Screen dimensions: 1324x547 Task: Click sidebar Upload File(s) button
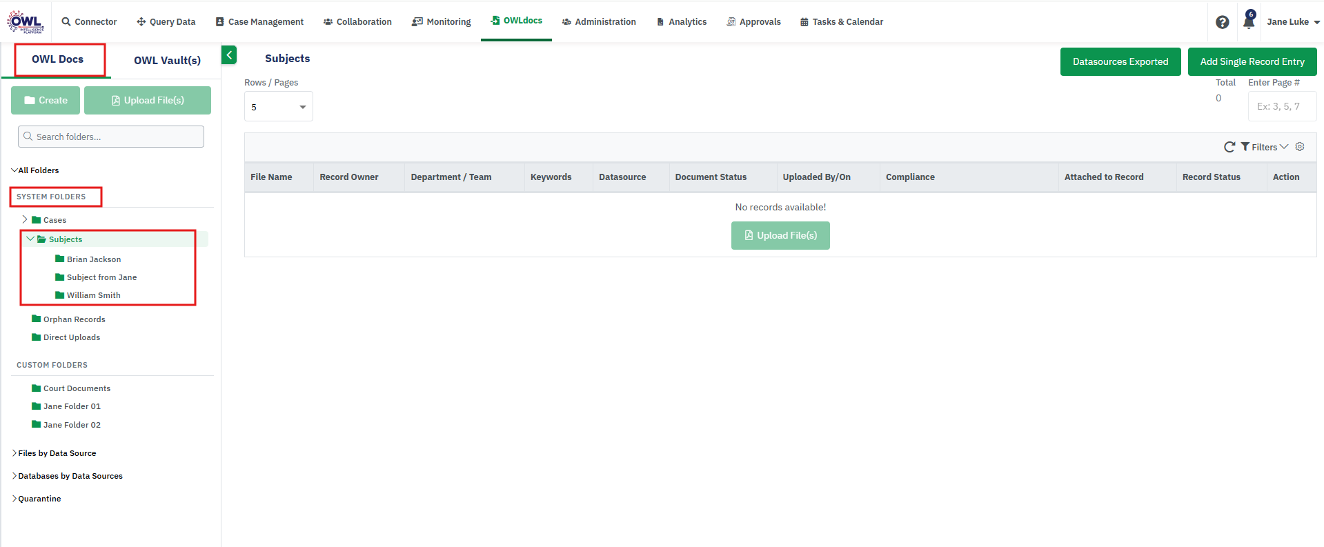coord(148,100)
